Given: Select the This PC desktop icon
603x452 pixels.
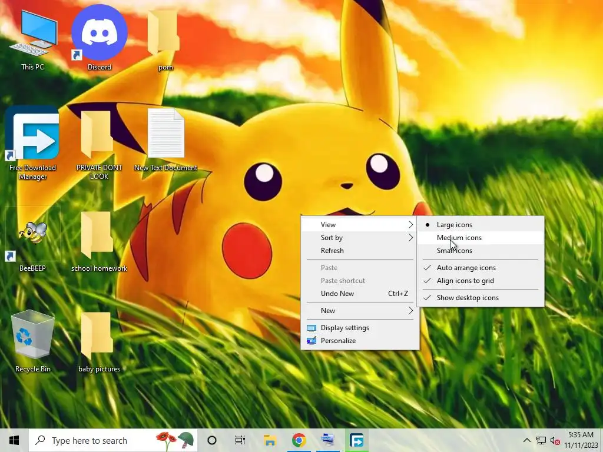Looking at the screenshot, I should (33, 39).
